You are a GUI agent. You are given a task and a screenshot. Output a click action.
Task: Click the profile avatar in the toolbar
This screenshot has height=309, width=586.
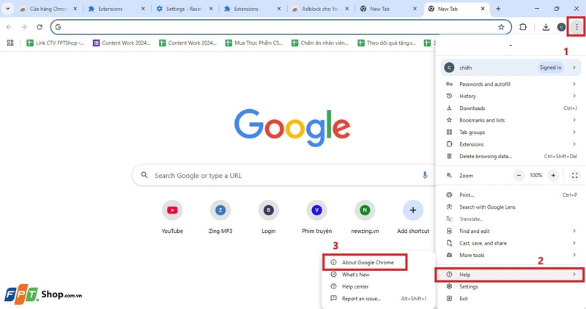(x=561, y=27)
